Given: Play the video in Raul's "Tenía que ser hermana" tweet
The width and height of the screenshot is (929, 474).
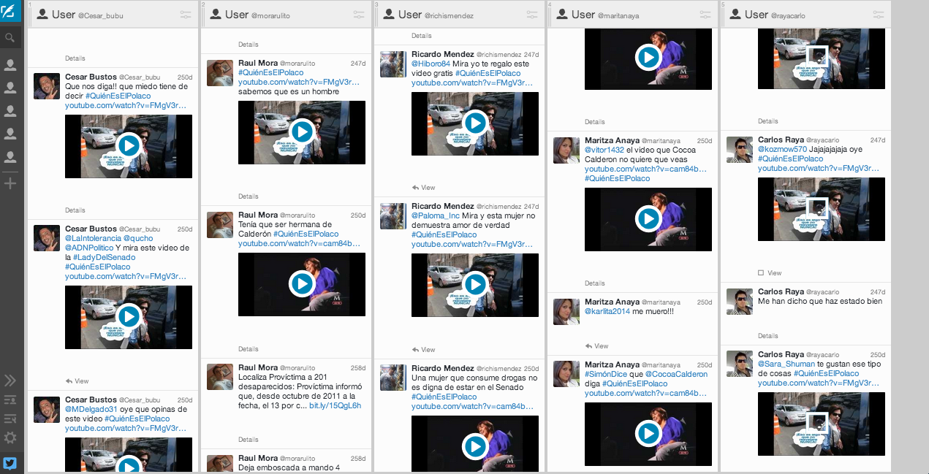Looking at the screenshot, I should tap(302, 284).
